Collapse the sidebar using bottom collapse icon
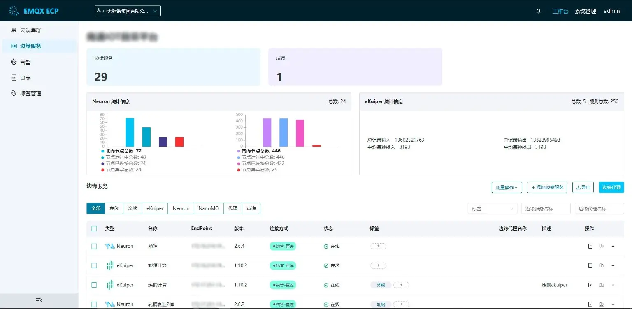 click(x=39, y=300)
